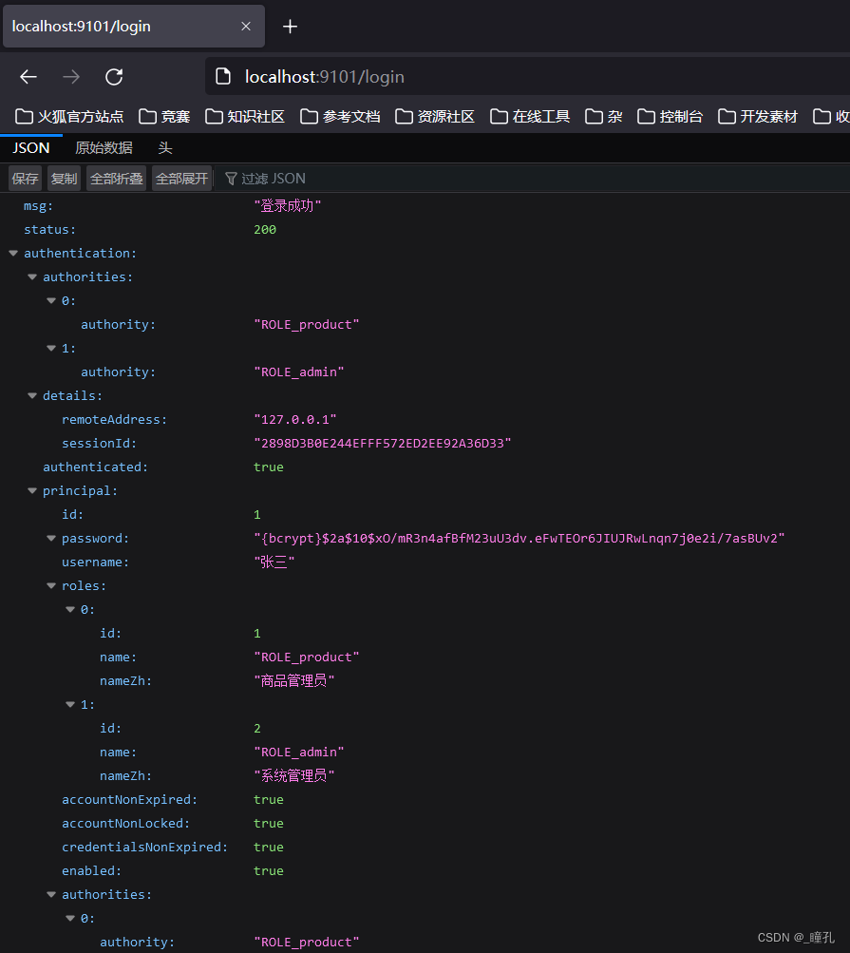The height and width of the screenshot is (953, 850).
Task: Click the sessionId key label
Action: click(x=99, y=443)
